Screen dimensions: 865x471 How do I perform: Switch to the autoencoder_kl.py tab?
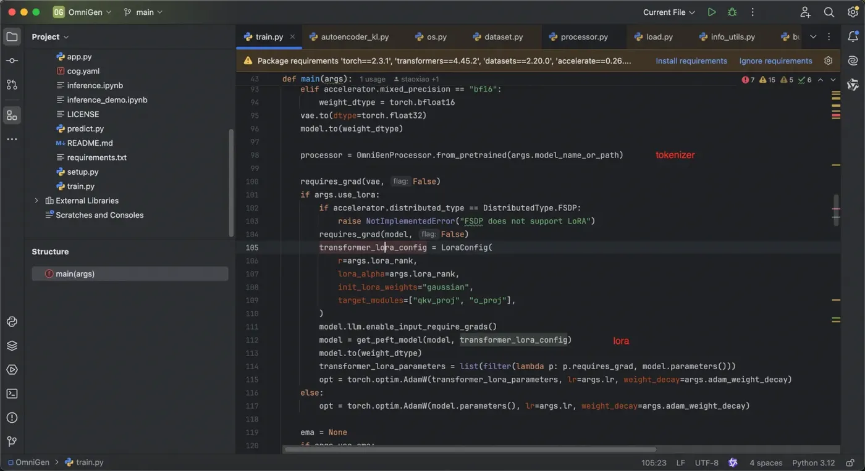[x=349, y=36]
